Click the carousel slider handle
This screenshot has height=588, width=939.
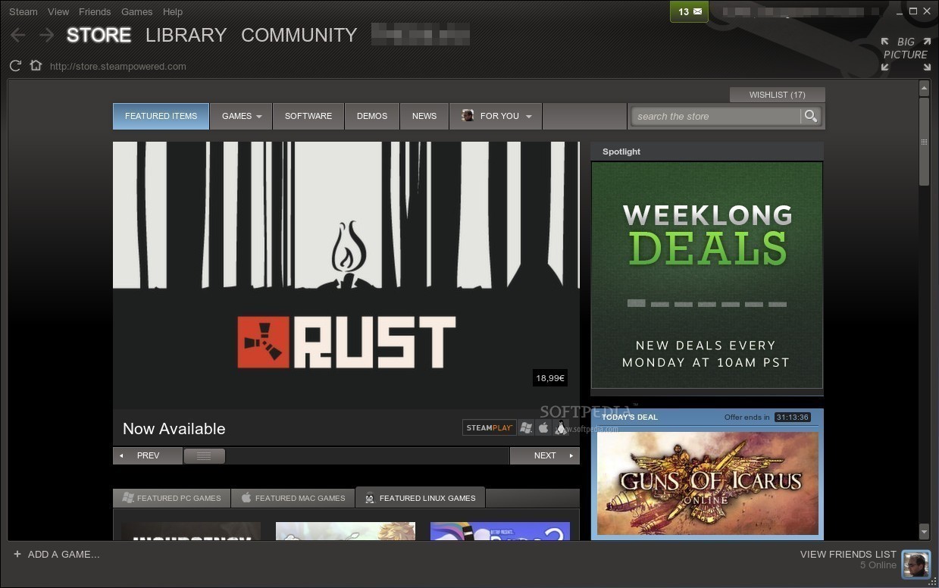(x=204, y=455)
